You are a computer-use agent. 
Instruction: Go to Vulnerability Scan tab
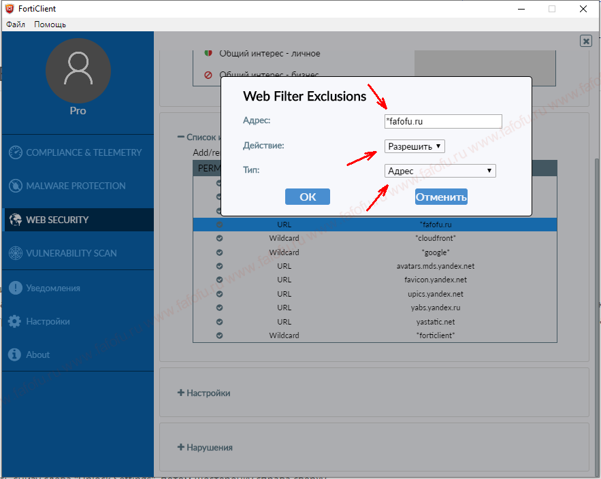click(78, 253)
